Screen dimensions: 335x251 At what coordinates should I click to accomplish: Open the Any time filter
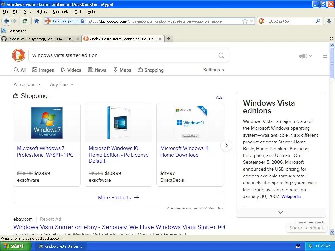(62, 84)
